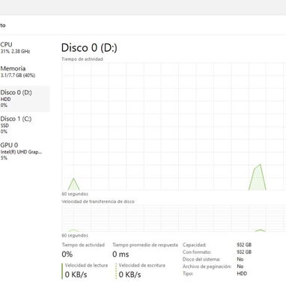Click the Disco del sistema label
The width and height of the screenshot is (286, 286).
point(201,259)
